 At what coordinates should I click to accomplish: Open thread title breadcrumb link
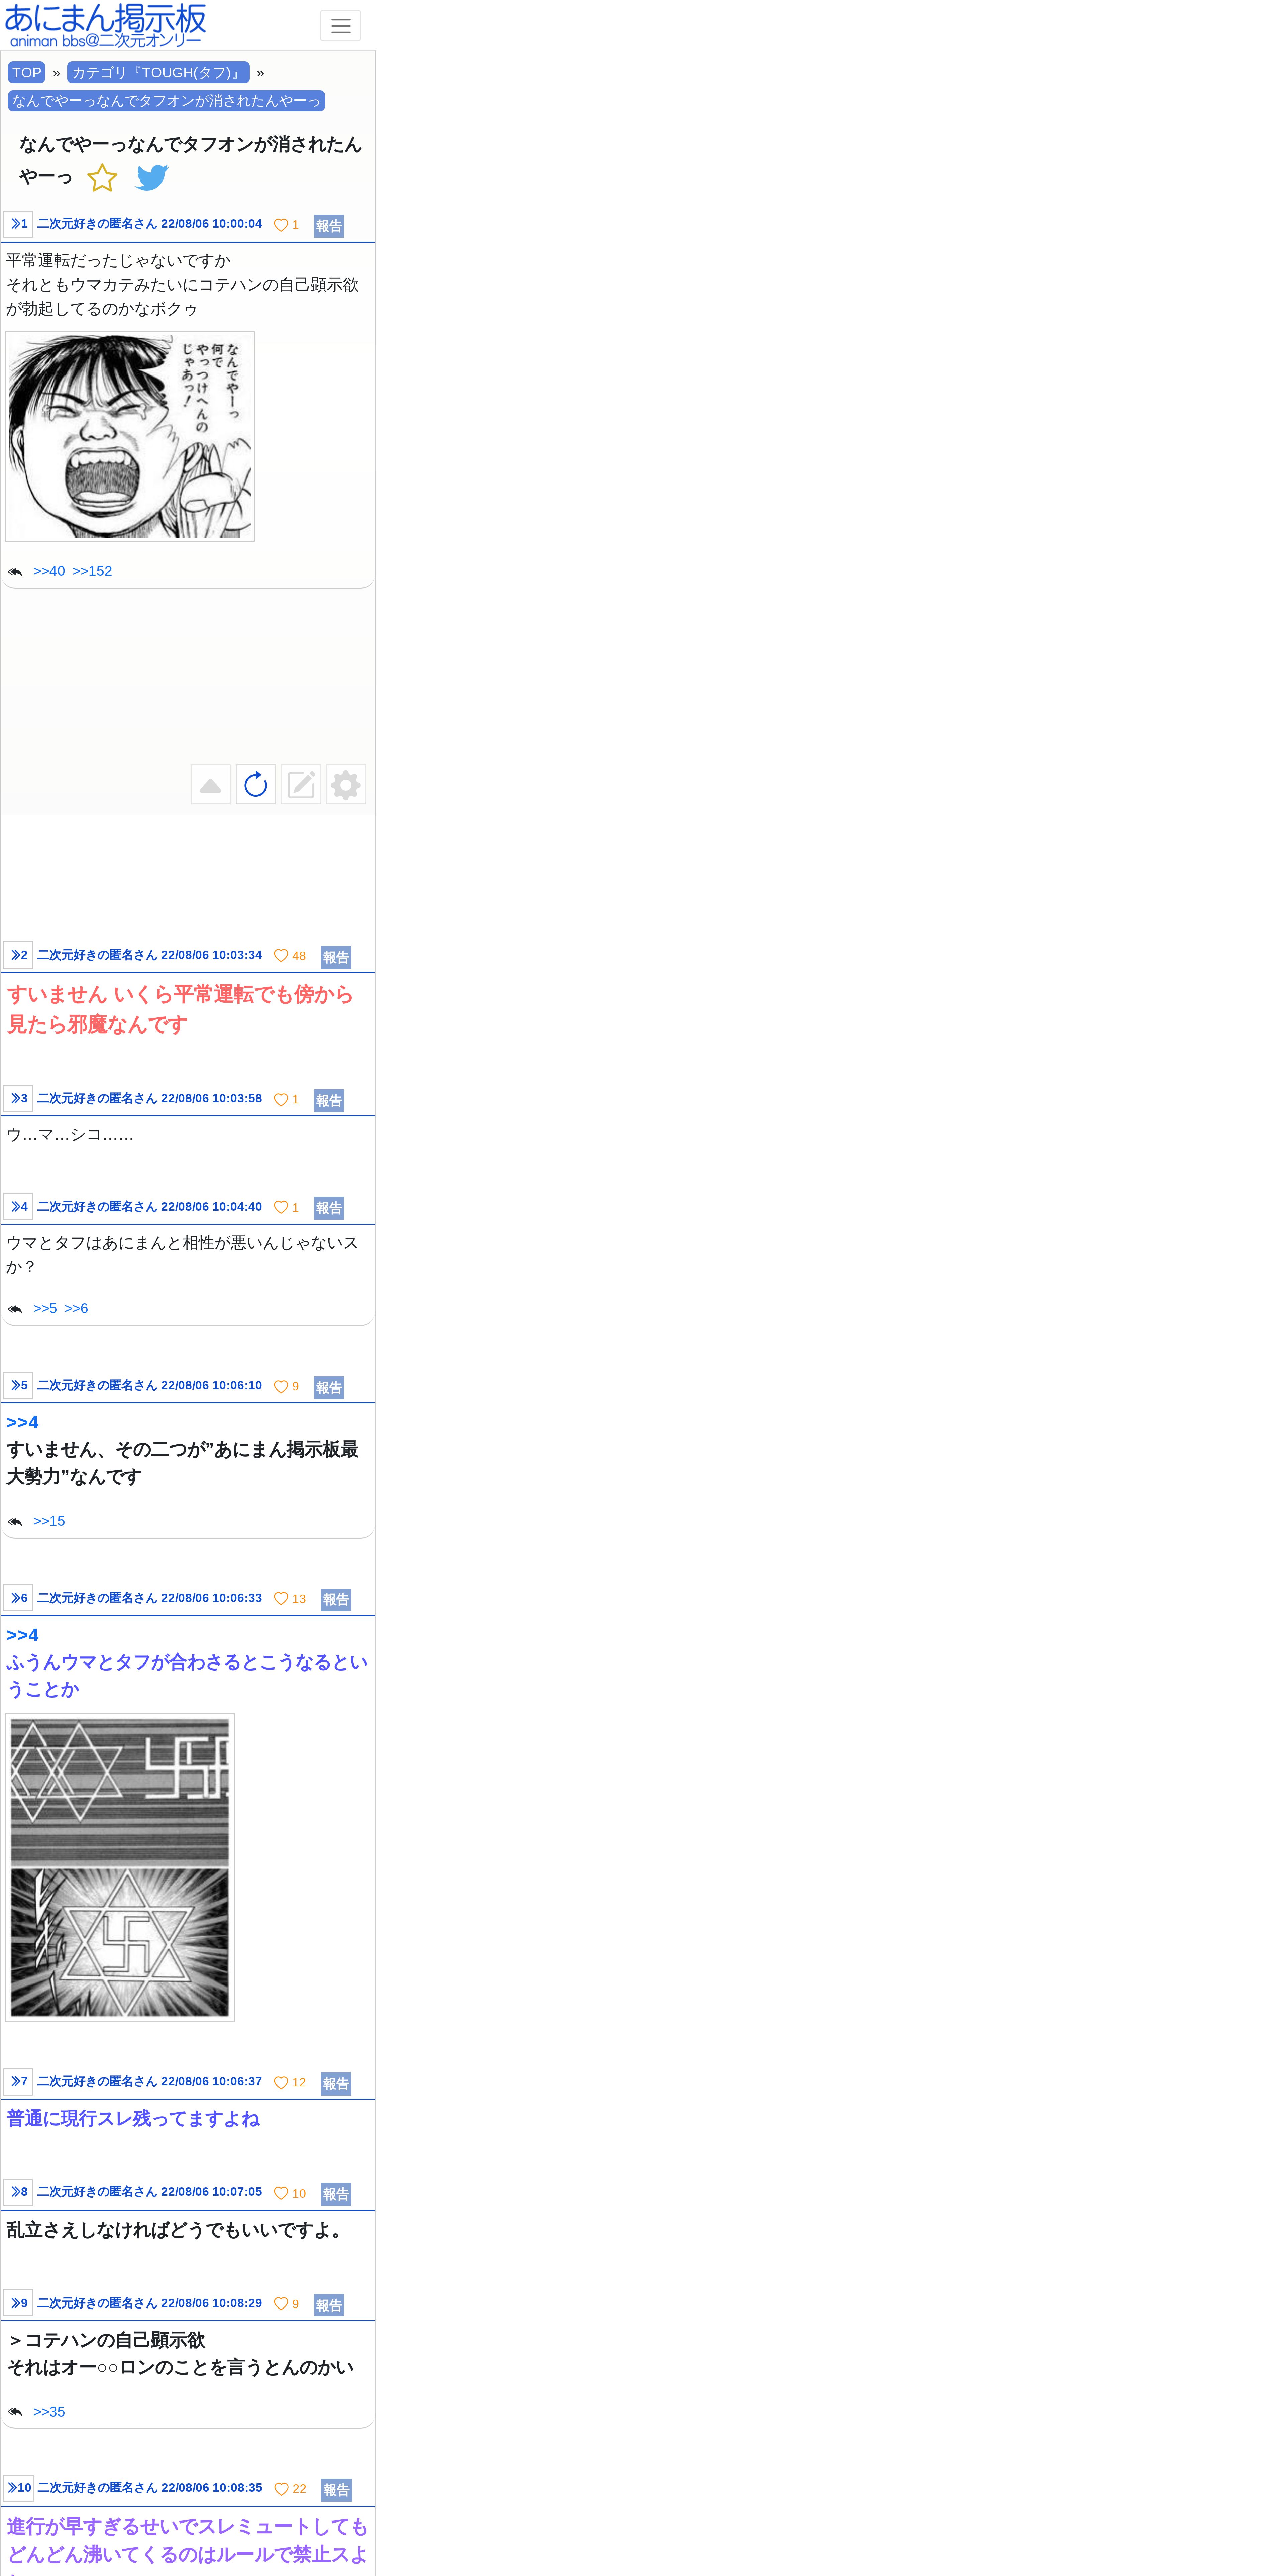click(x=166, y=101)
